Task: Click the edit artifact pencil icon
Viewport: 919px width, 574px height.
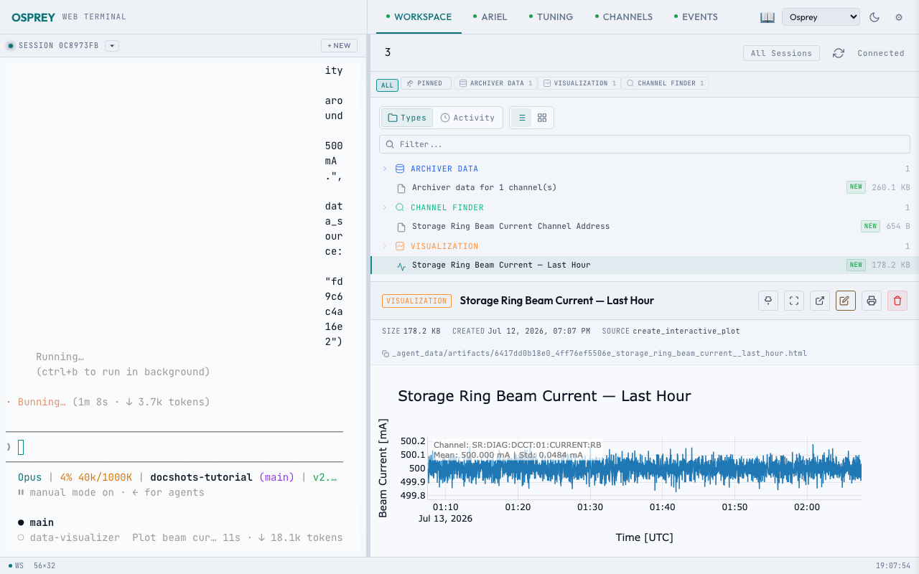Action: pos(846,301)
